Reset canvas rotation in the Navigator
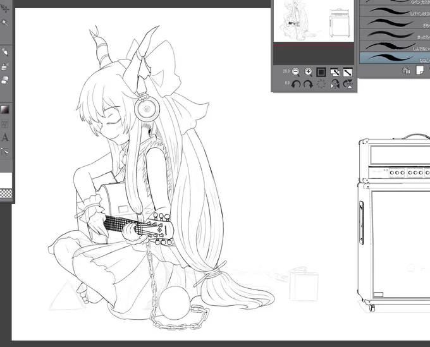The image size is (430, 347). (x=321, y=84)
